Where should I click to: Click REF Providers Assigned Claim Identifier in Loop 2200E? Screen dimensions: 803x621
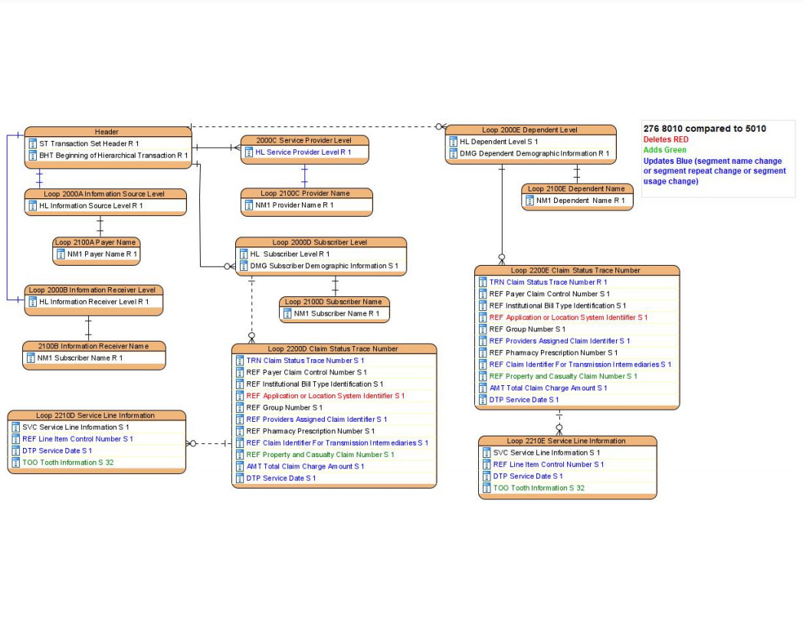559,341
